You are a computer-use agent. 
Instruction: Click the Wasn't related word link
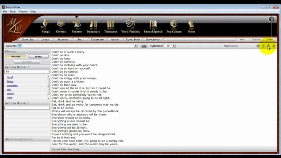[10, 94]
